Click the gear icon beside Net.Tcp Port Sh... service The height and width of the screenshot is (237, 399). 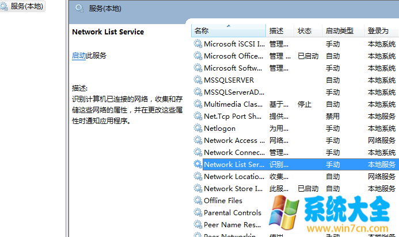[x=197, y=116]
